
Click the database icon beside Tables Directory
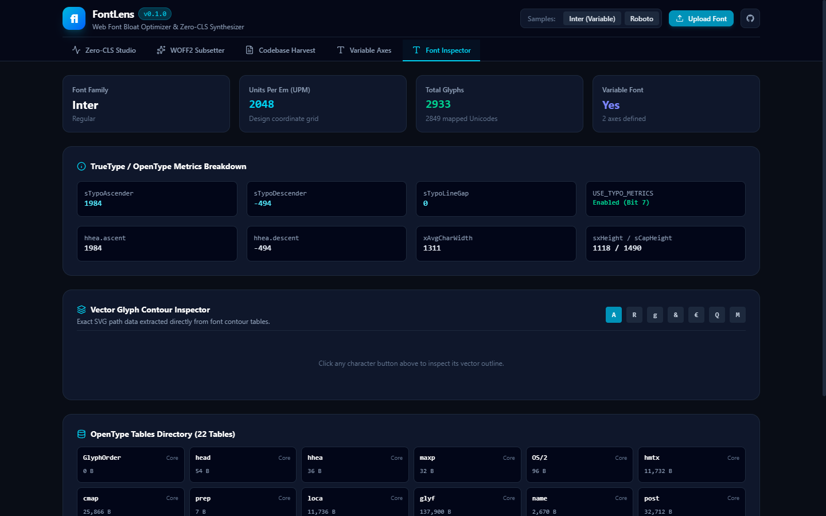(x=81, y=434)
